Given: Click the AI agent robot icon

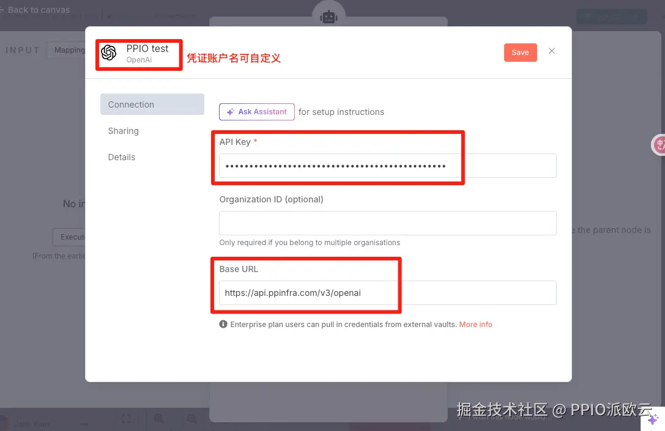Looking at the screenshot, I should [329, 17].
